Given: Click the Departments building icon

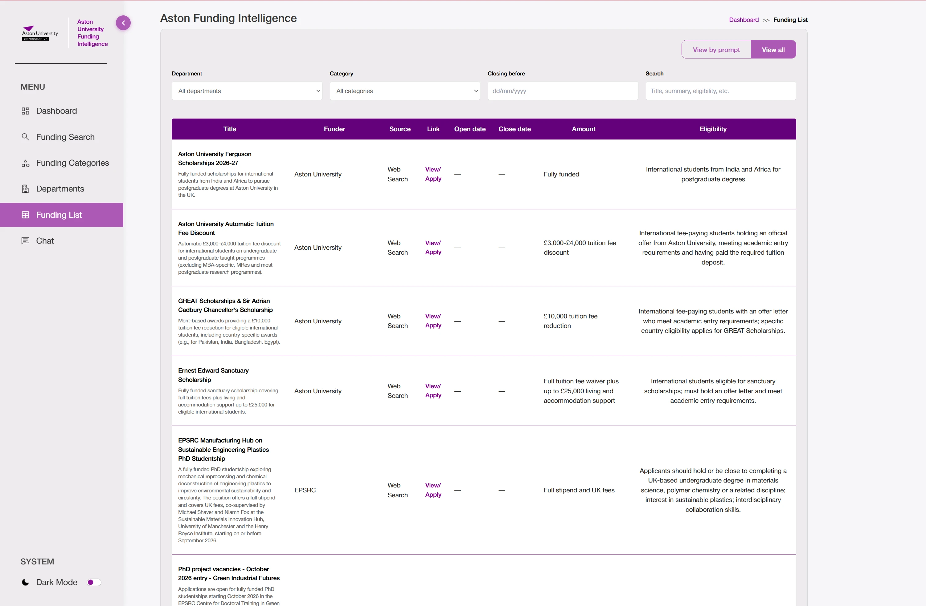Looking at the screenshot, I should click(25, 189).
